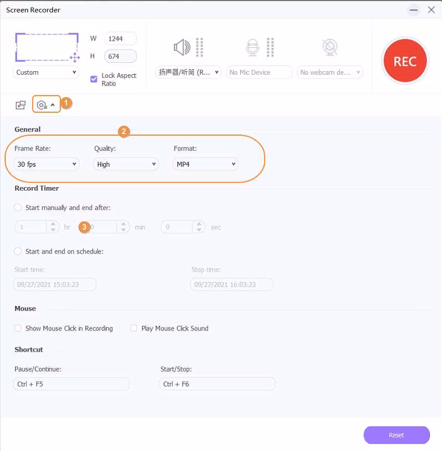Viewport: 442px width, 451px height.
Task: Open the Custom capture area dropdown
Action: (46, 72)
